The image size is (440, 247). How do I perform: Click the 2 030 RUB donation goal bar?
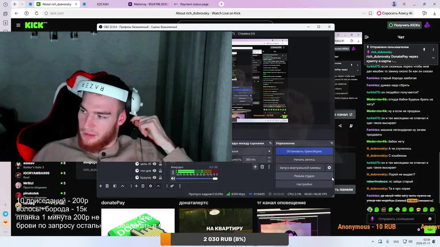coord(224,239)
